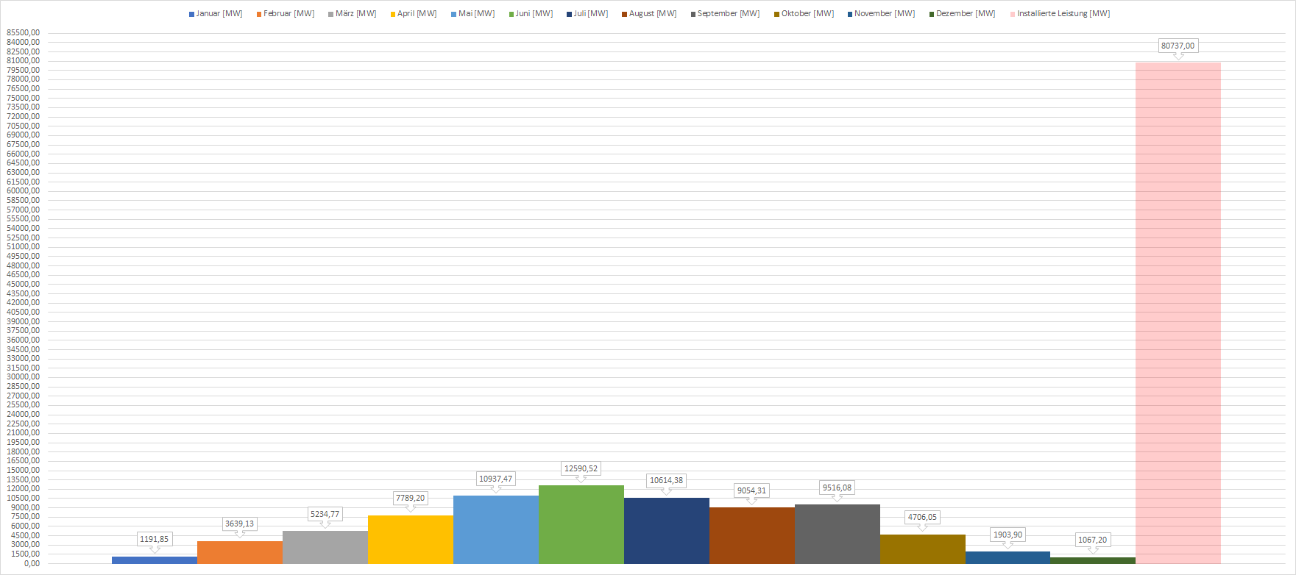
Task: Select the 1191,85 data label
Action: [154, 539]
